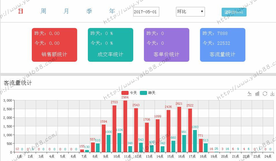
Task: Switch chart to bar view icon
Action: pyautogui.click(x=257, y=93)
